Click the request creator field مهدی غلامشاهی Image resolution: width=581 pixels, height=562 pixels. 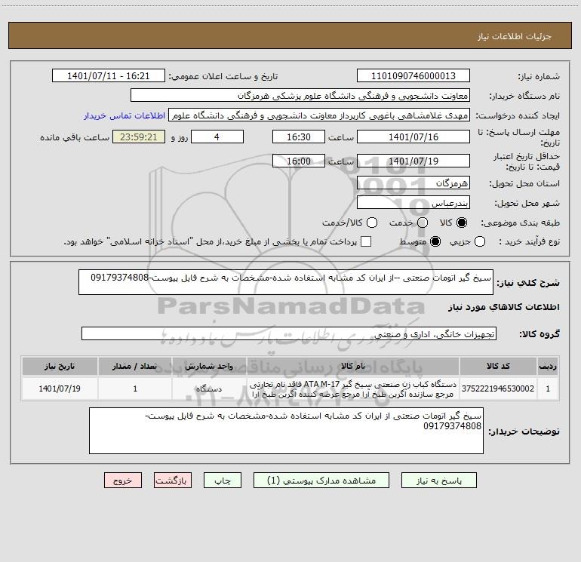pos(319,115)
